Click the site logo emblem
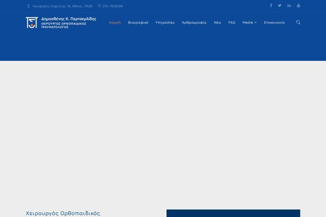This screenshot has width=326, height=217. click(x=32, y=23)
